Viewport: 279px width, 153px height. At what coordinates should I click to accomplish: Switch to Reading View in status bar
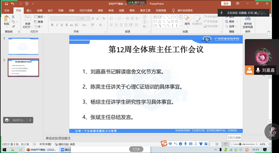[217, 144]
